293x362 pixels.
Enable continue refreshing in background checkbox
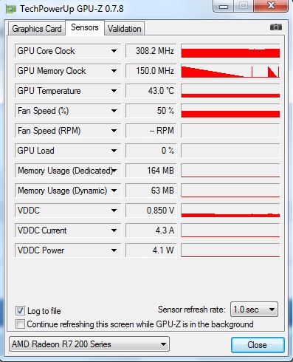click(20, 324)
